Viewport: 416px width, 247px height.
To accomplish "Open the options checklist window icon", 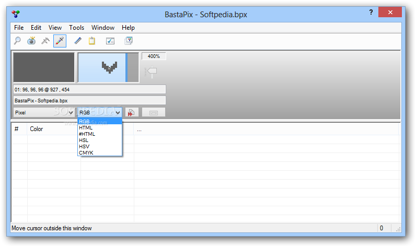I will [x=110, y=41].
